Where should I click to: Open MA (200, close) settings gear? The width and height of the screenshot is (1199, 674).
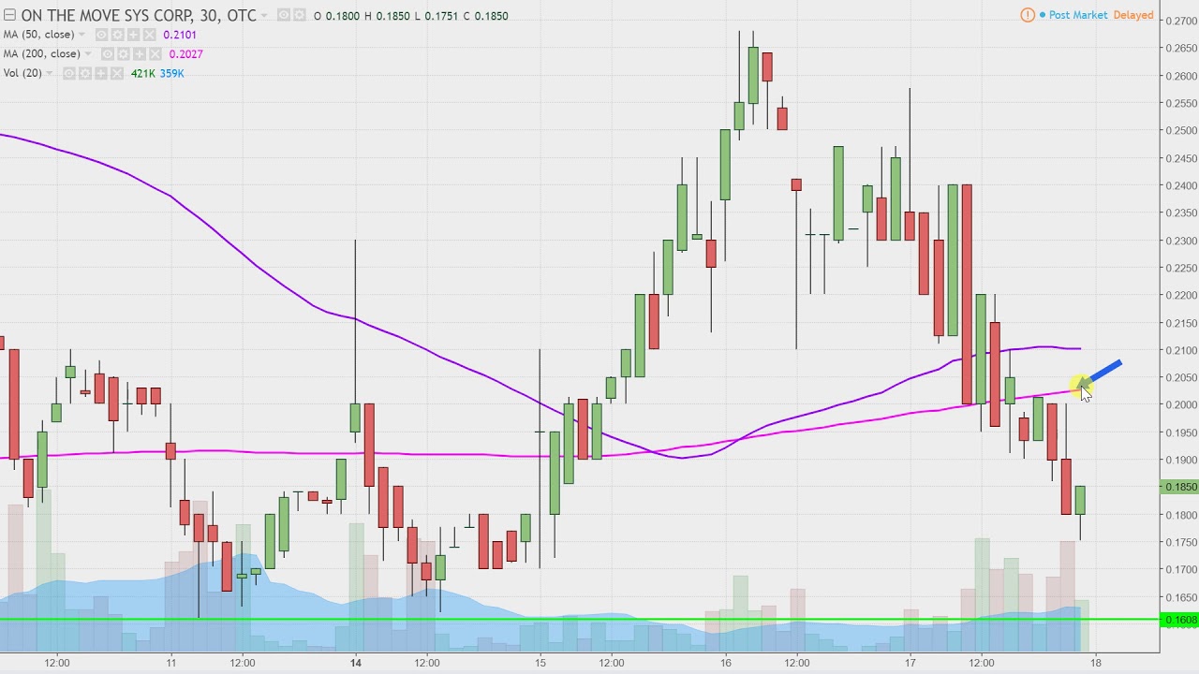124,54
